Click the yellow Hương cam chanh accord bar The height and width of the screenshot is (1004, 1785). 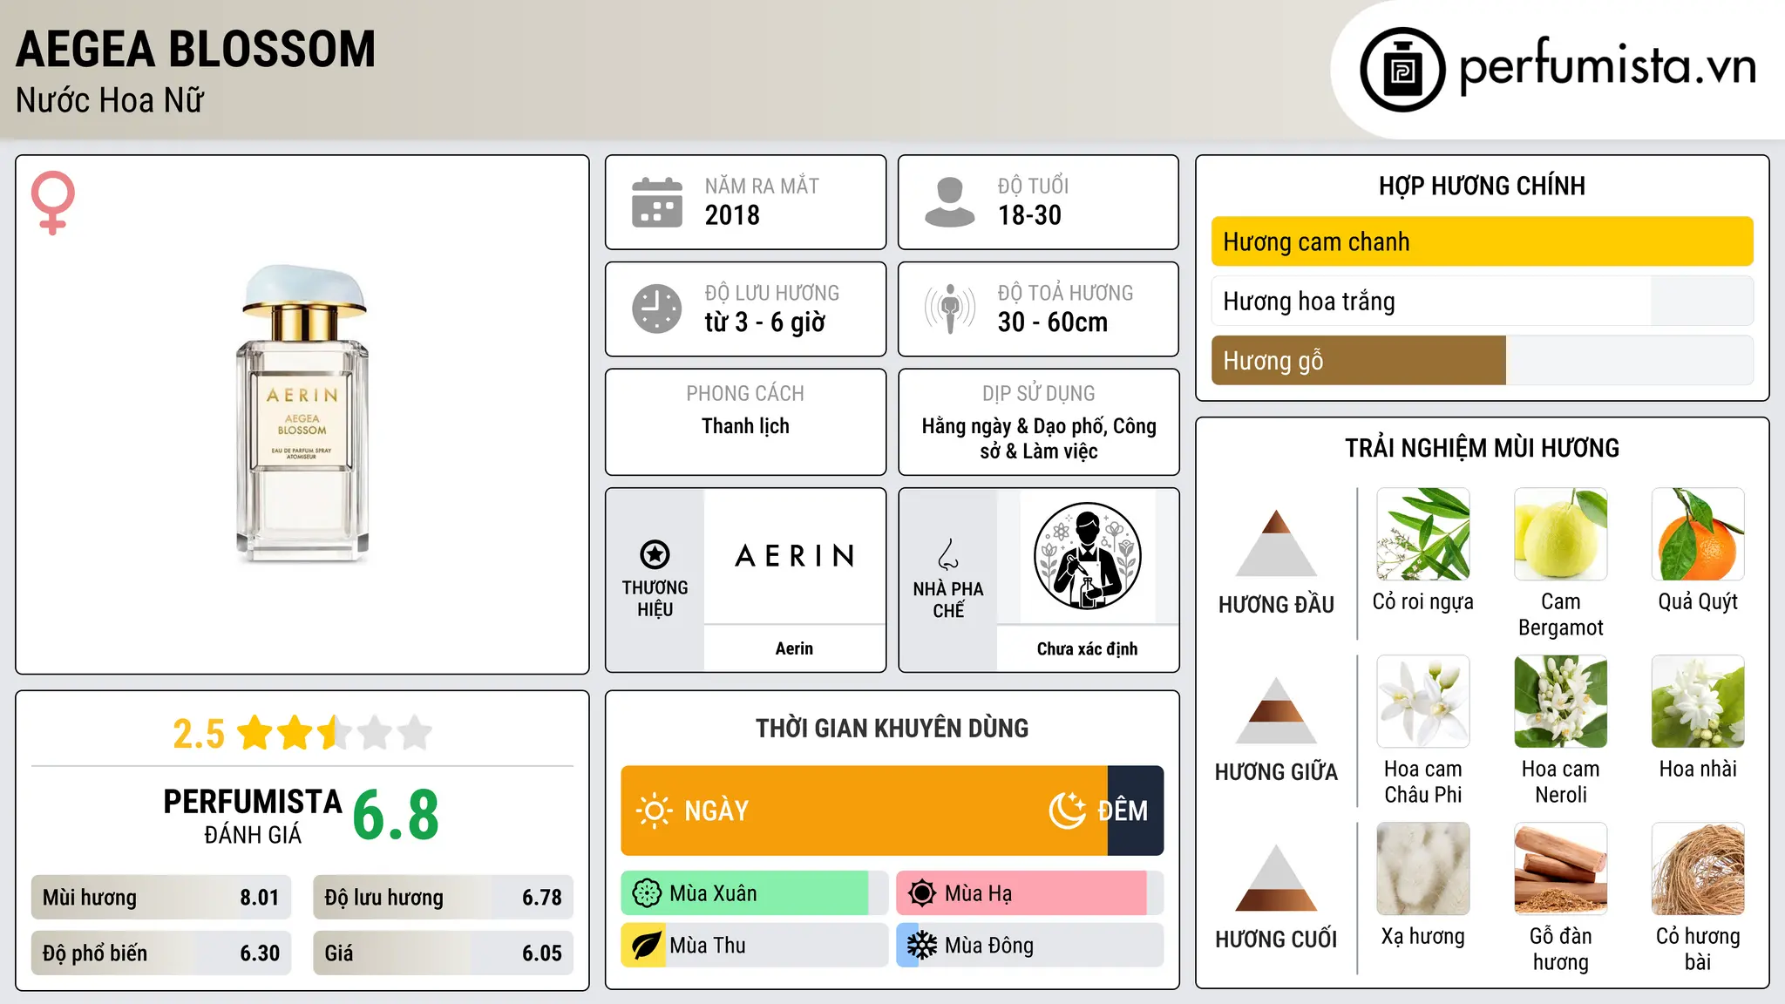pos(1483,241)
